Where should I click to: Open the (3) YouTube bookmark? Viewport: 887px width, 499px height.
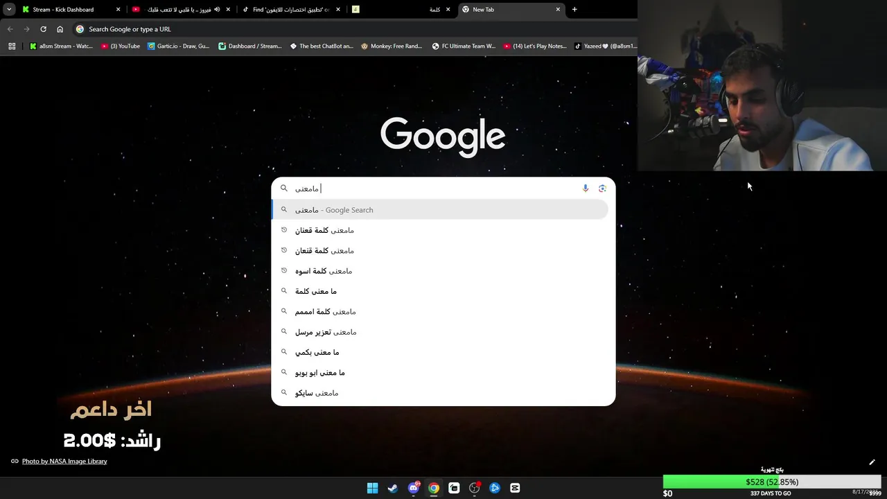[121, 46]
